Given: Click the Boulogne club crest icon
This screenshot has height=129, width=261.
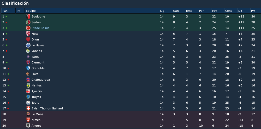Looking at the screenshot, I should [x=28, y=16].
